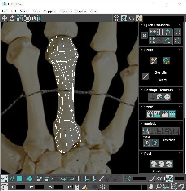Image resolution: width=186 pixels, height=191 pixels.
Task: Enable Vertex sub-object selection mode
Action: coord(4,179)
